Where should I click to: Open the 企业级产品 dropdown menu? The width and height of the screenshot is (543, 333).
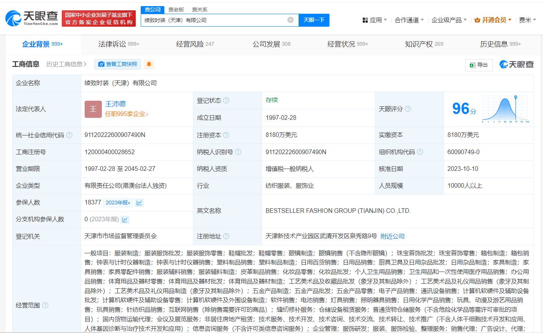[448, 20]
